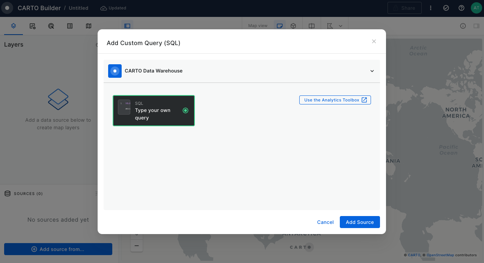Open the Interactions tab icon
The width and height of the screenshot is (484, 263).
pyautogui.click(x=51, y=26)
